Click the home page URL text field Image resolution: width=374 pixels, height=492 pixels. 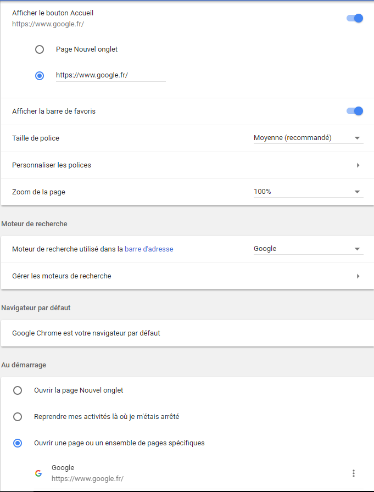tap(110, 75)
